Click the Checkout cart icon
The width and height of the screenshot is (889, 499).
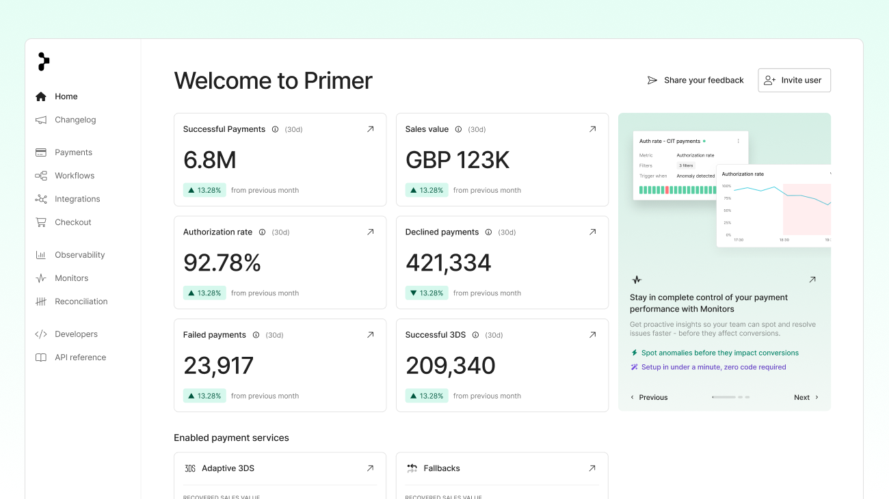tap(41, 222)
